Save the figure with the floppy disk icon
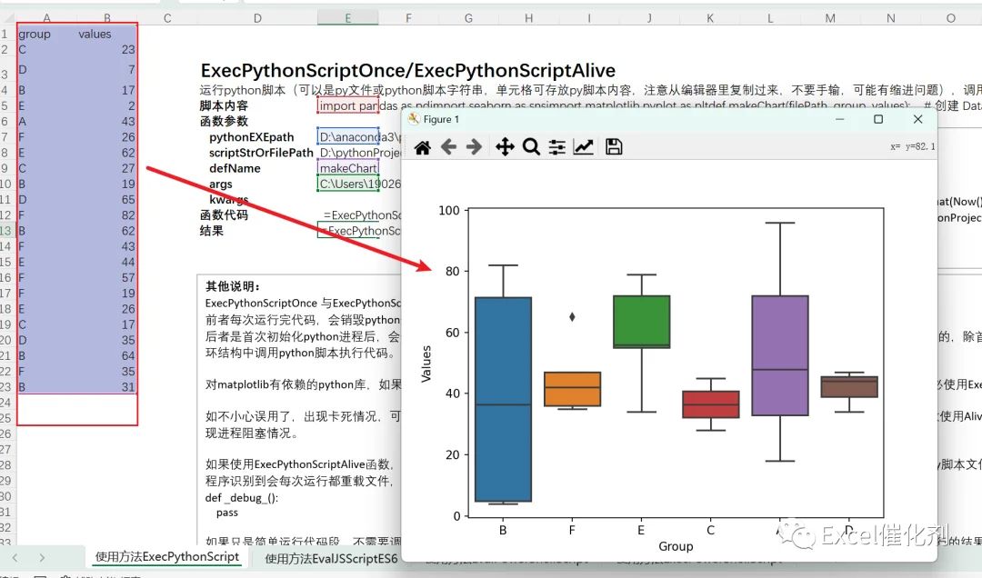The image size is (982, 578). tap(614, 147)
